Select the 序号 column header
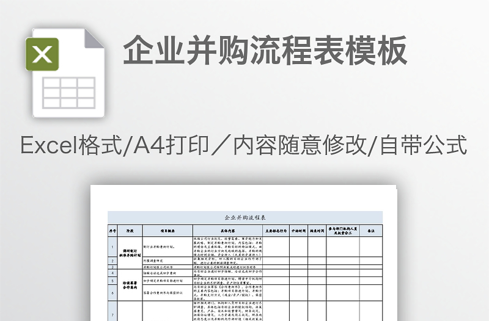The height and width of the screenshot is (321, 489). (x=112, y=231)
